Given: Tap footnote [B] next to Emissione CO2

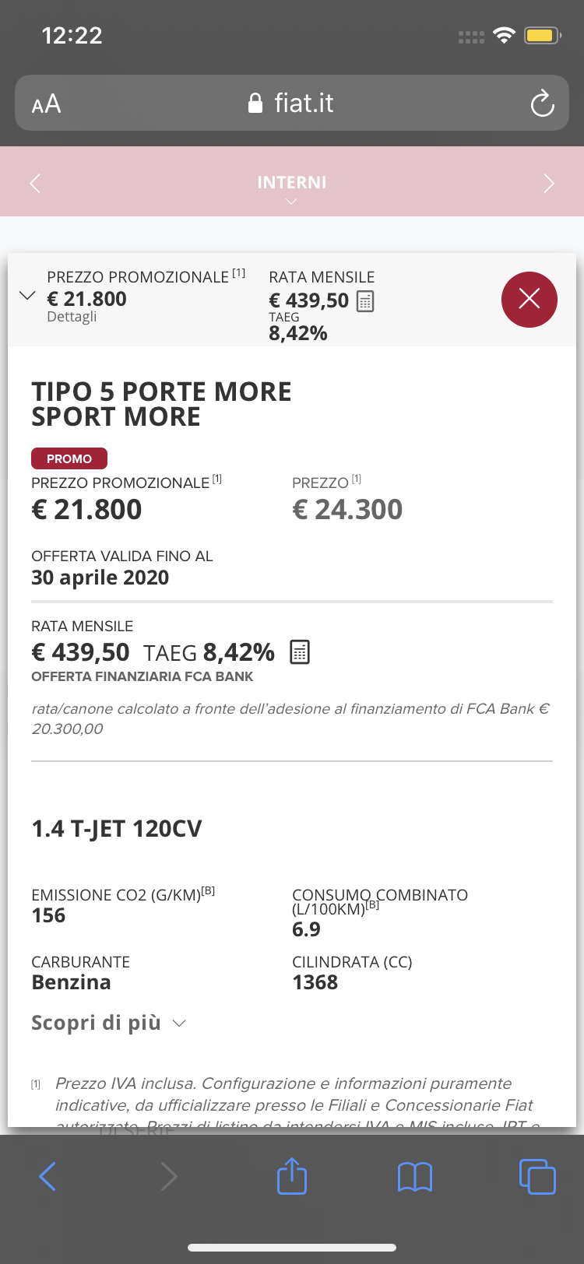Looking at the screenshot, I should [208, 891].
